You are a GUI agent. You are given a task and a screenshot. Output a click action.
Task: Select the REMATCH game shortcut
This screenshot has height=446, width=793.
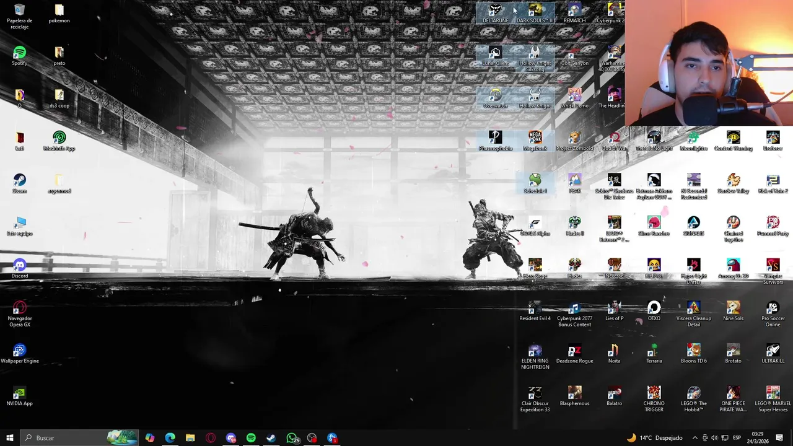click(574, 13)
